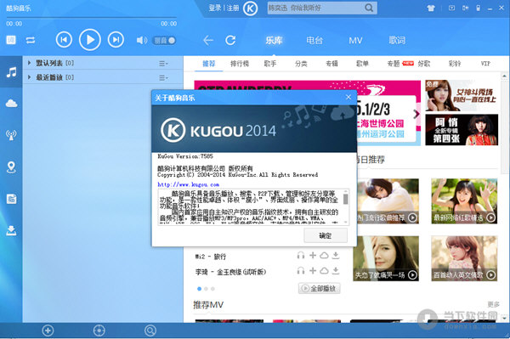The image size is (510, 339).
Task: Skip to previous track
Action: tap(64, 40)
